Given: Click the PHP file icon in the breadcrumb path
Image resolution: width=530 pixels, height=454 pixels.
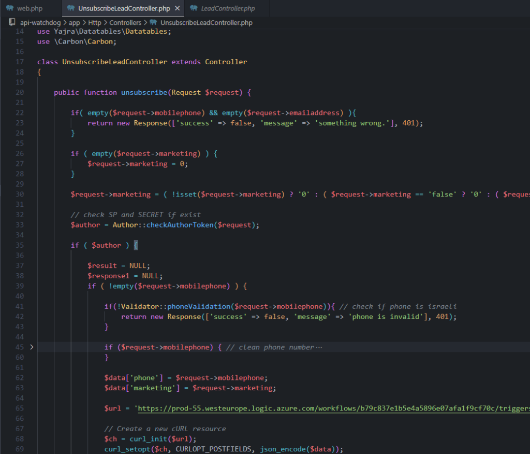Looking at the screenshot, I should pos(153,23).
